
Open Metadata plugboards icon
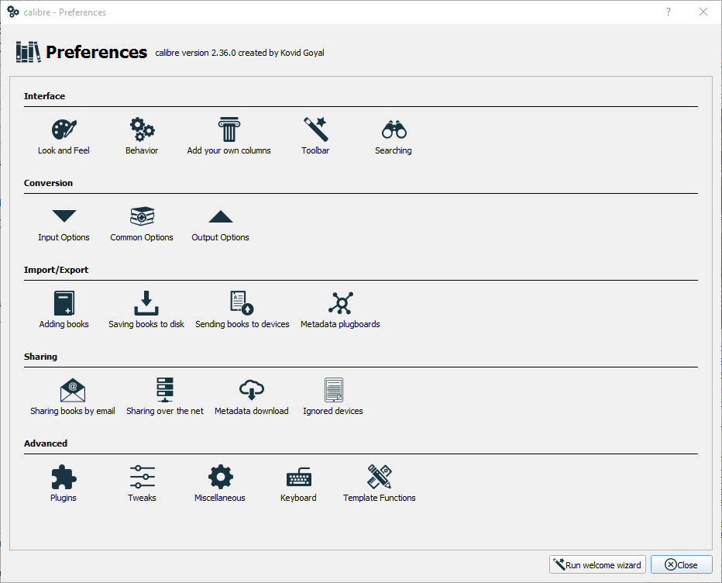point(340,303)
